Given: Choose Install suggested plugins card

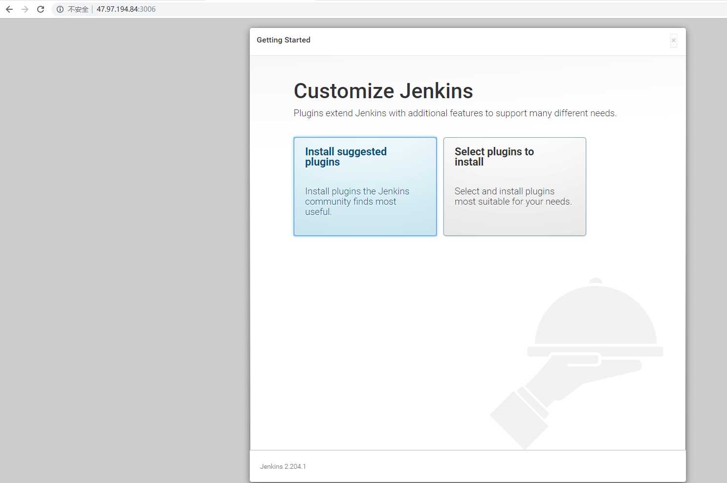Looking at the screenshot, I should (x=365, y=187).
